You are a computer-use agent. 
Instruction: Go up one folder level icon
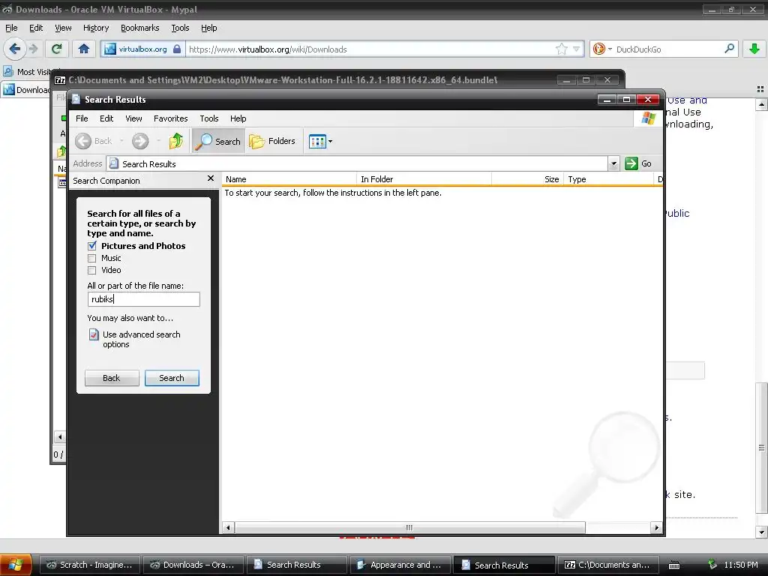pyautogui.click(x=175, y=141)
